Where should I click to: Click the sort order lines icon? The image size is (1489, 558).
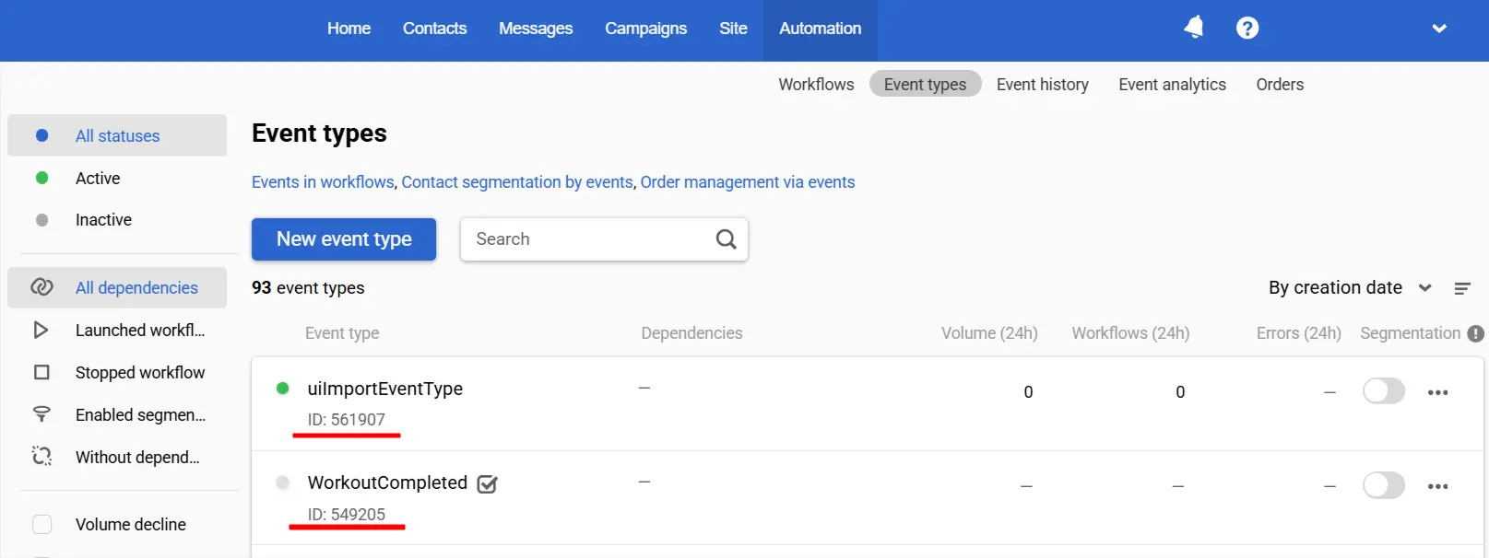coord(1462,288)
